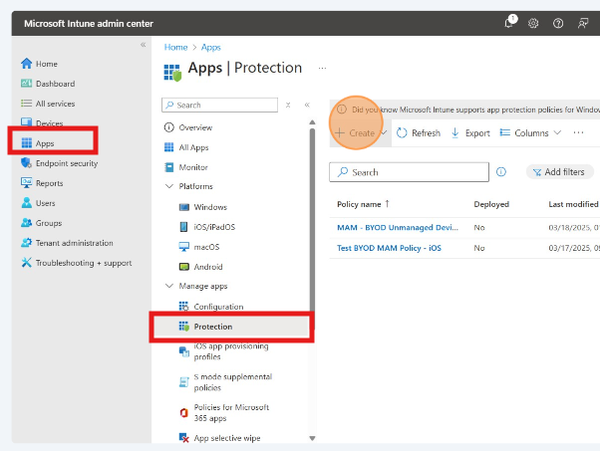Click the policy Search field

pos(409,172)
